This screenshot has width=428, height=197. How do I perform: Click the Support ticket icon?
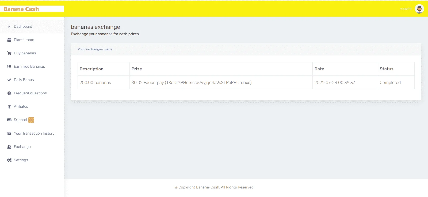tap(9, 120)
